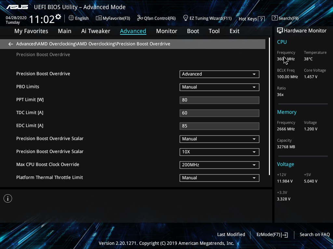
Task: Open the Boot tab
Action: (x=193, y=31)
